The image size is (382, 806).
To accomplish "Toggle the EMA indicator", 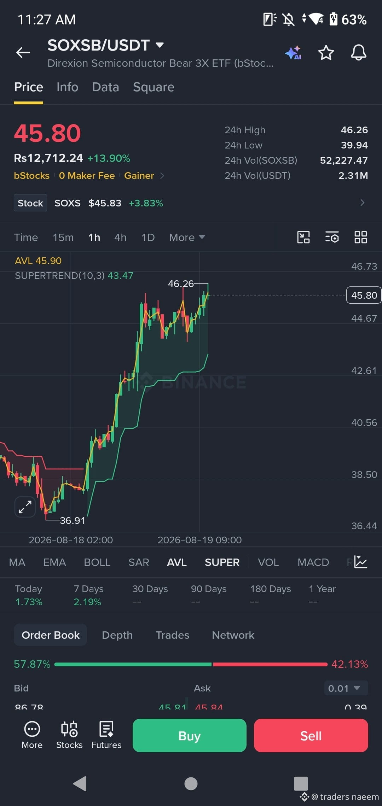I will 54,562.
